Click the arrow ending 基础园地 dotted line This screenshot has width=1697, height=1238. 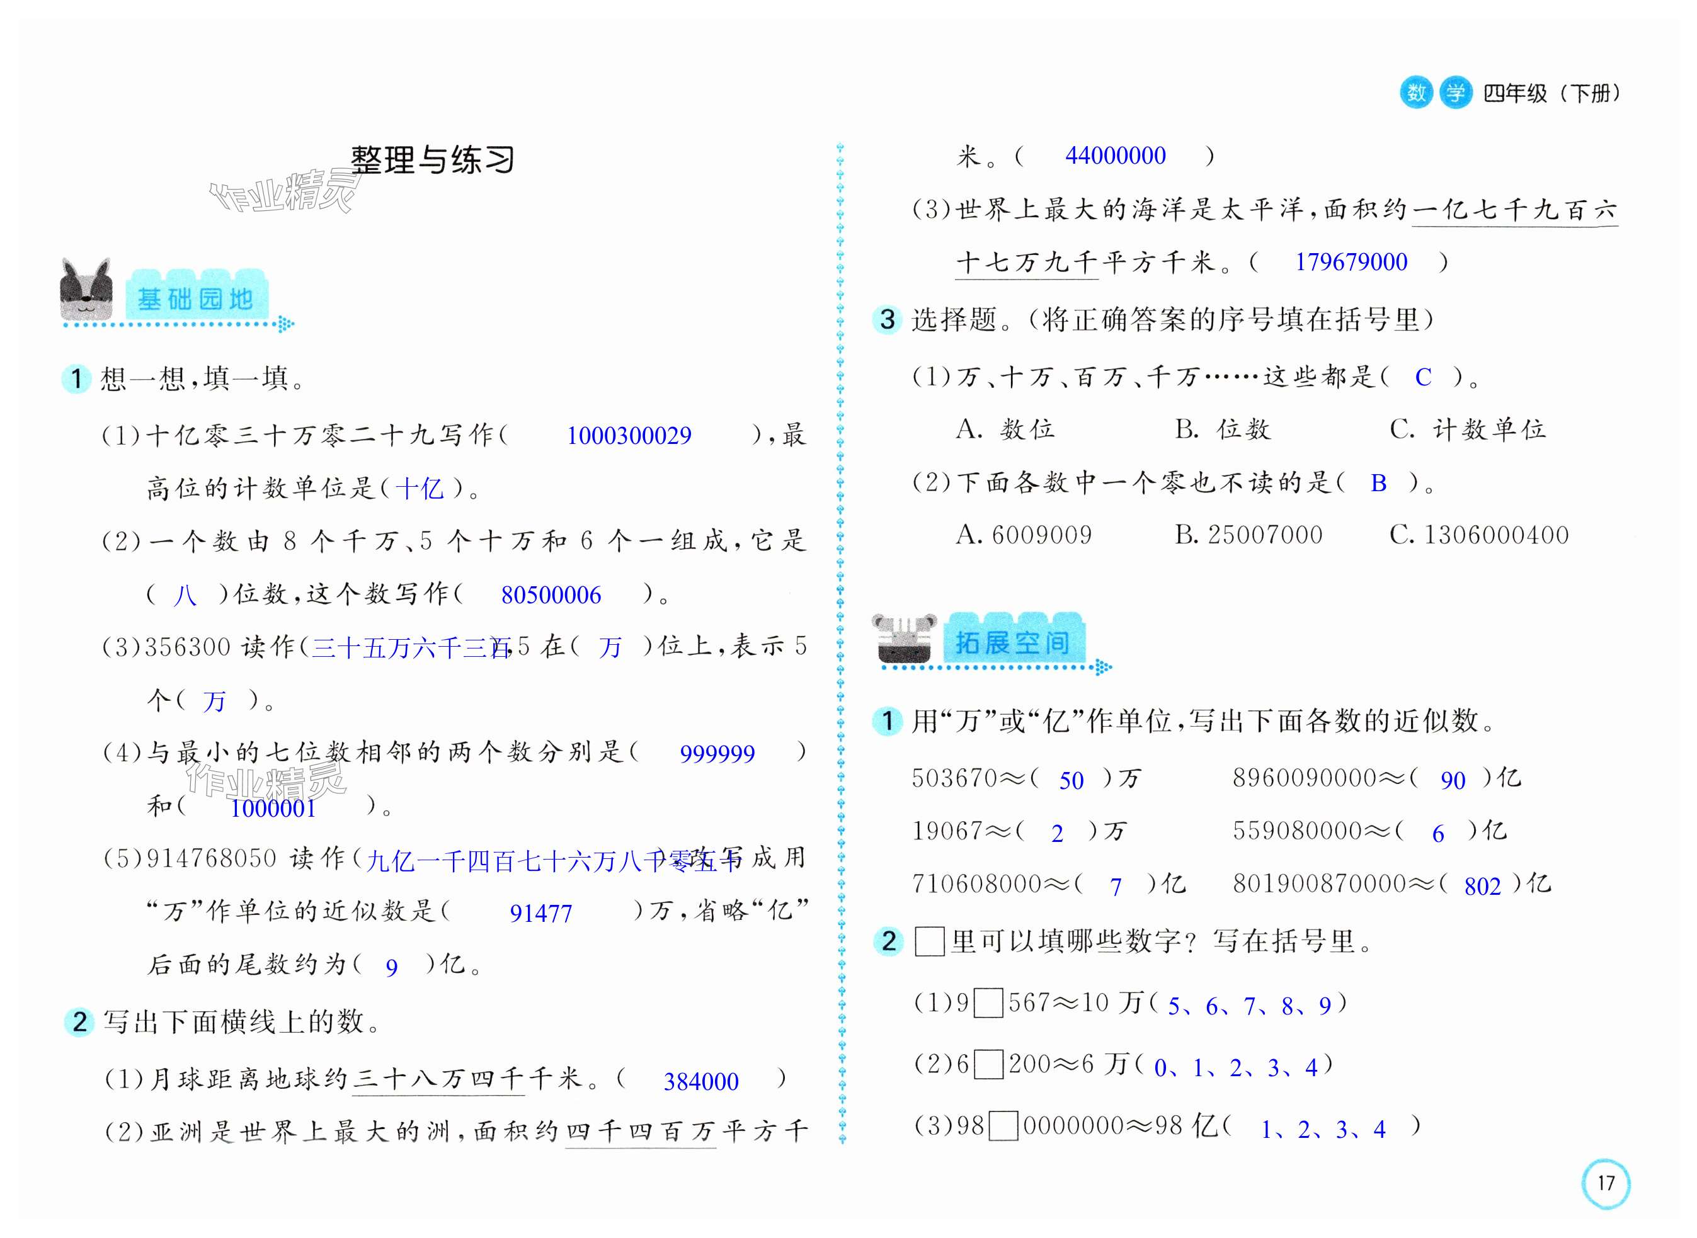click(285, 324)
